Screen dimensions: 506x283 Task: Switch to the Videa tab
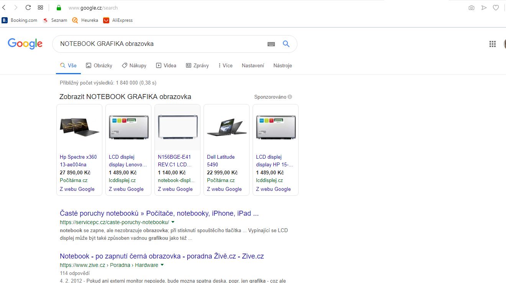click(166, 65)
